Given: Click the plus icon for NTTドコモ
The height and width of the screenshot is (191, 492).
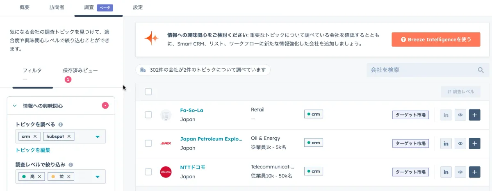Looking at the screenshot, I should tap(474, 172).
